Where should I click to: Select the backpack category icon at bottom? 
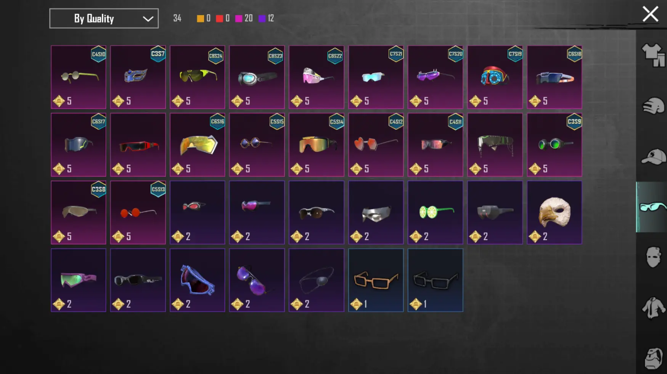click(653, 358)
